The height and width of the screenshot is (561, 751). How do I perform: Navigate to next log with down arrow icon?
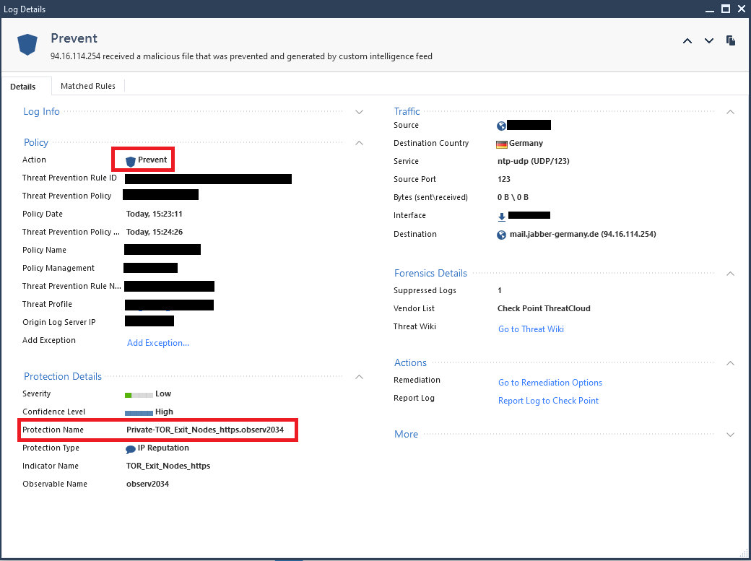708,41
